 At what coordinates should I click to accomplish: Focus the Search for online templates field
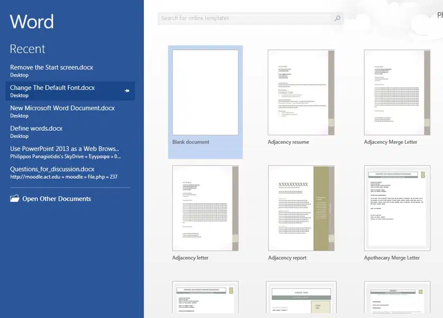pos(250,19)
